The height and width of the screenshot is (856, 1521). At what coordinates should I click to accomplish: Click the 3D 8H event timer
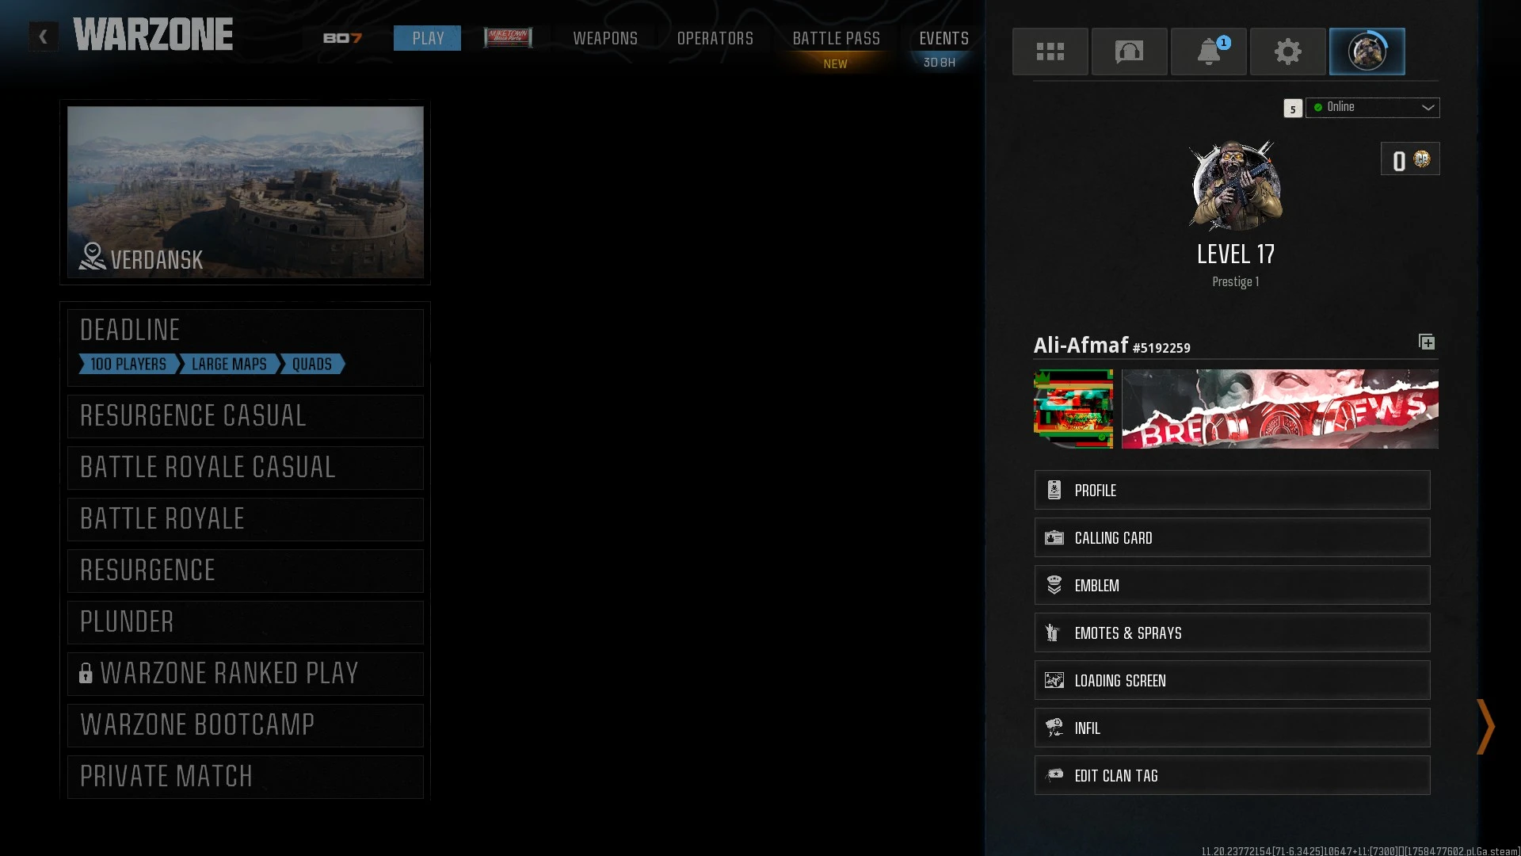pos(940,62)
